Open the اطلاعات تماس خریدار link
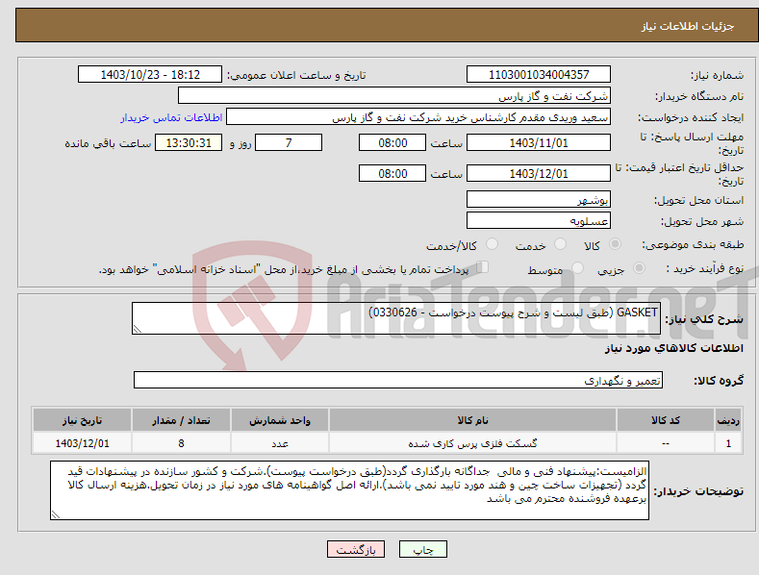This screenshot has width=759, height=575. coord(171,117)
